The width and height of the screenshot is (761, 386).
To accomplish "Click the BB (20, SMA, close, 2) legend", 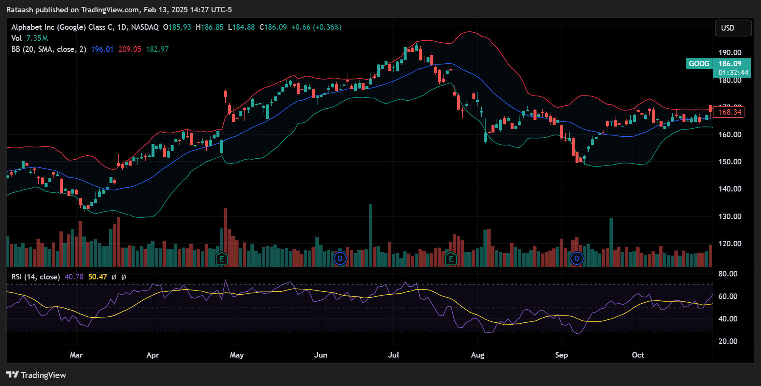I will (x=49, y=49).
